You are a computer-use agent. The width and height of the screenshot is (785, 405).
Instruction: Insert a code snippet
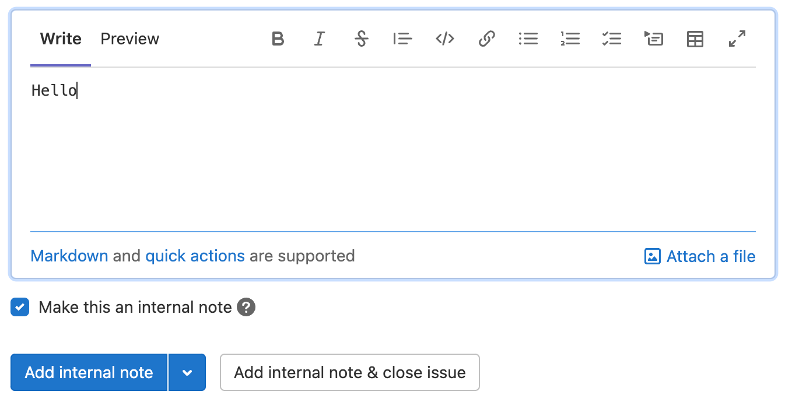pos(445,39)
